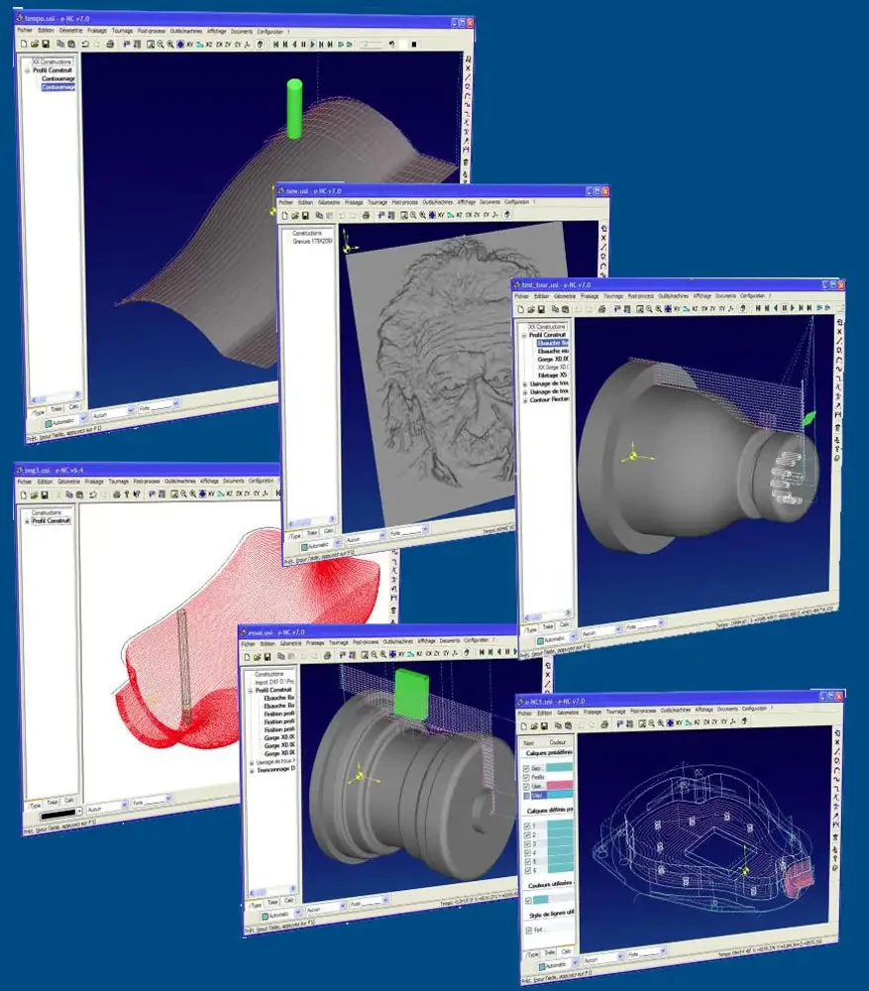Print from the tempo.usi window toolbar
The width and height of the screenshot is (869, 991).
110,45
